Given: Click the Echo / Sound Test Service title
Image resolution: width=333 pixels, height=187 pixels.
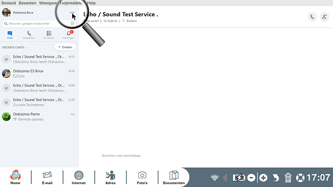Looking at the screenshot, I should (120, 14).
